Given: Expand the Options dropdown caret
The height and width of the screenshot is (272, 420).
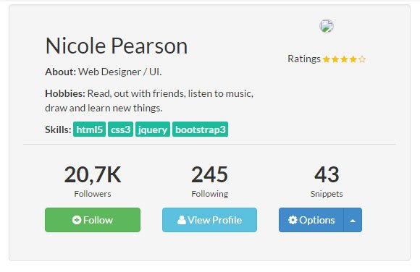Looking at the screenshot, I should 353,220.
